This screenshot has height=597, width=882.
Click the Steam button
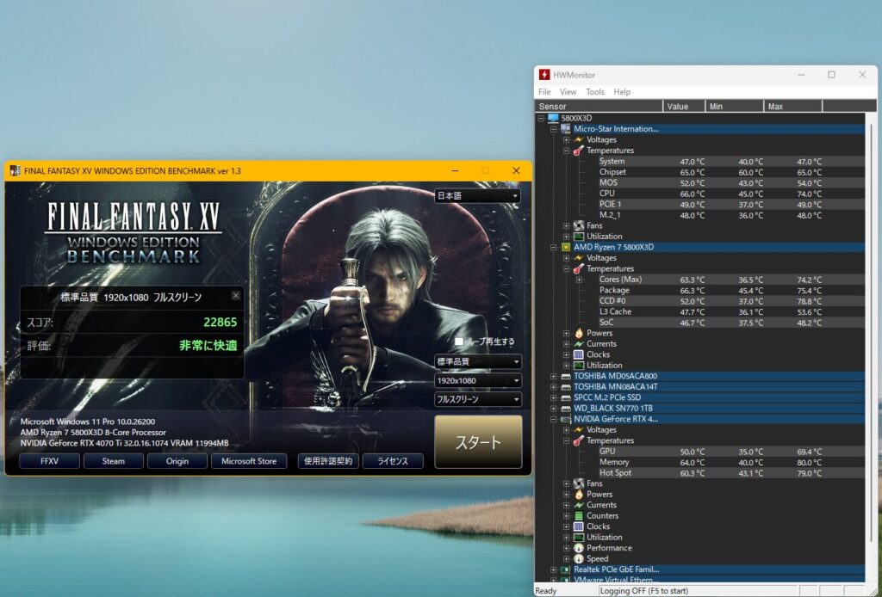point(113,461)
